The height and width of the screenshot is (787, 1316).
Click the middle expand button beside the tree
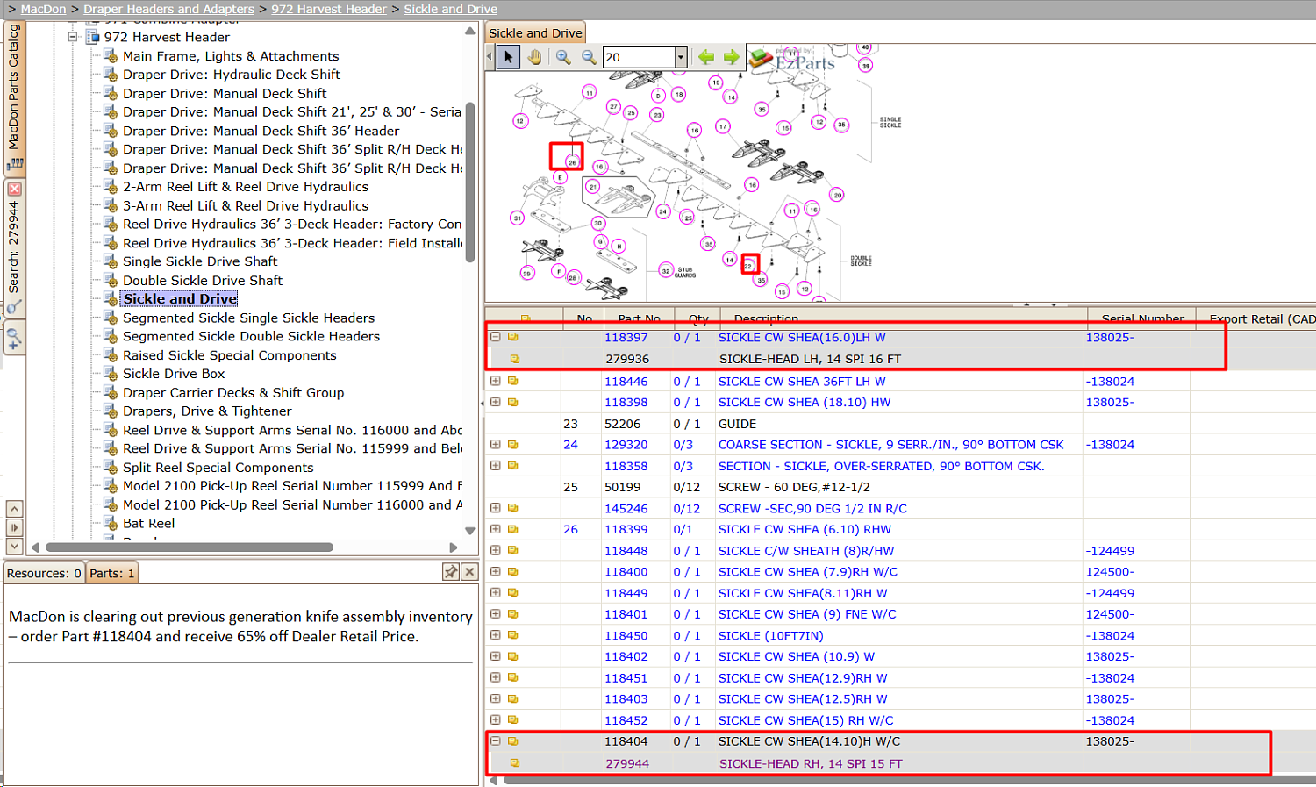(x=14, y=527)
